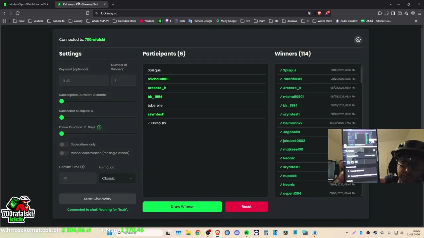Image resolution: width=424 pixels, height=238 pixels.
Task: Adjust the Follow Duration slider handle
Action: 62,134
